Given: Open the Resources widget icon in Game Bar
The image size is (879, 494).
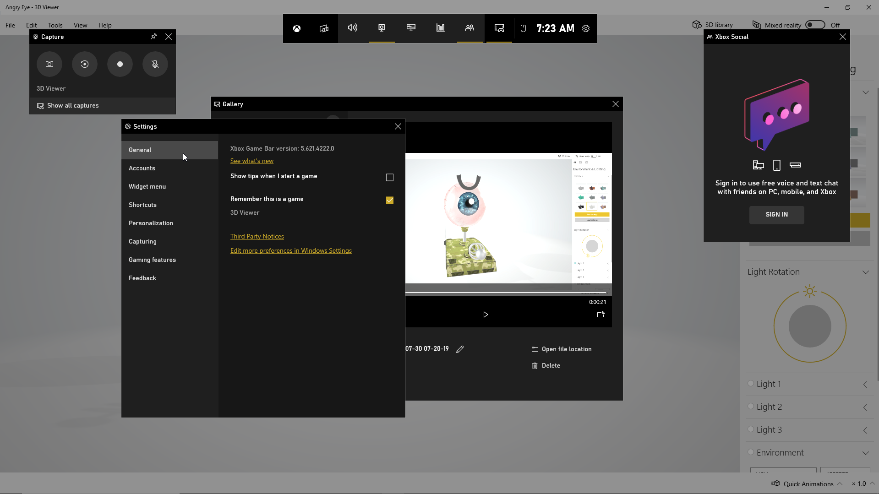Looking at the screenshot, I should 440,28.
